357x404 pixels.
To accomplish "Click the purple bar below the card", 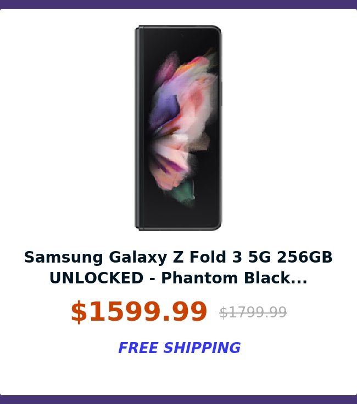I will click(178, 400).
